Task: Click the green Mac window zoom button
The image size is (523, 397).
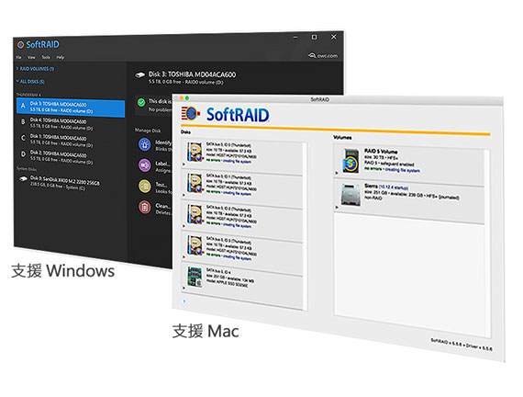Action: pos(187,98)
